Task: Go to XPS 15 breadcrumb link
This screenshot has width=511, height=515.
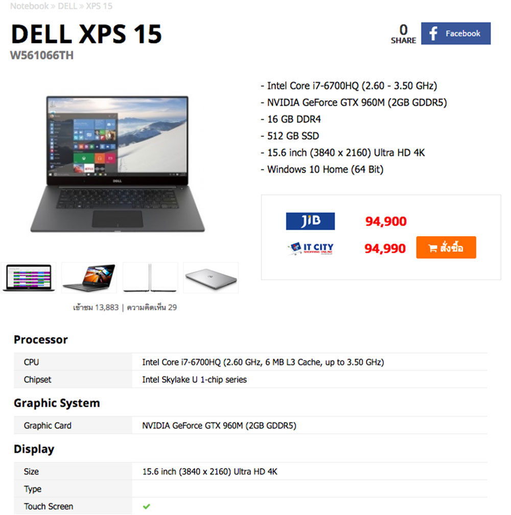Action: (99, 6)
